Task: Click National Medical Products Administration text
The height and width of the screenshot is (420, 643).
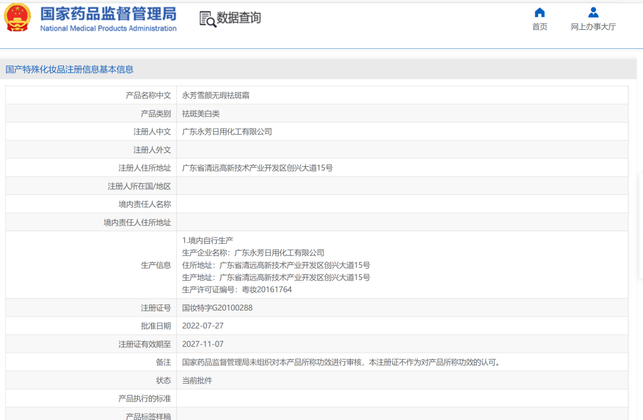Action: (108, 29)
